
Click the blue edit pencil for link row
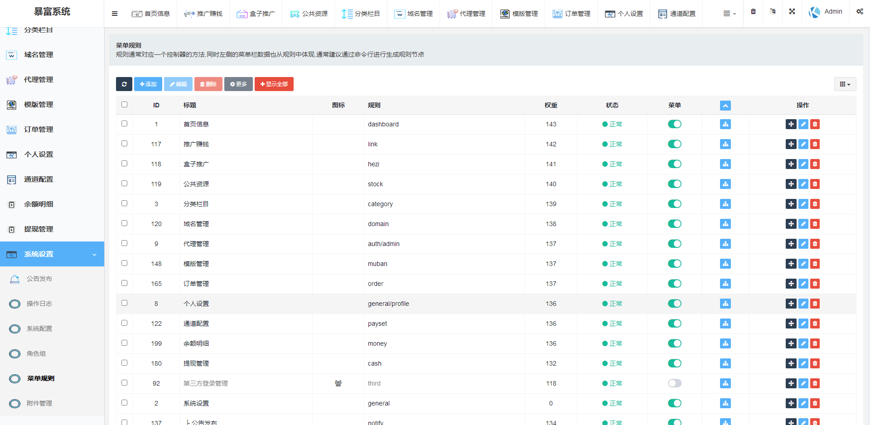pyautogui.click(x=803, y=144)
